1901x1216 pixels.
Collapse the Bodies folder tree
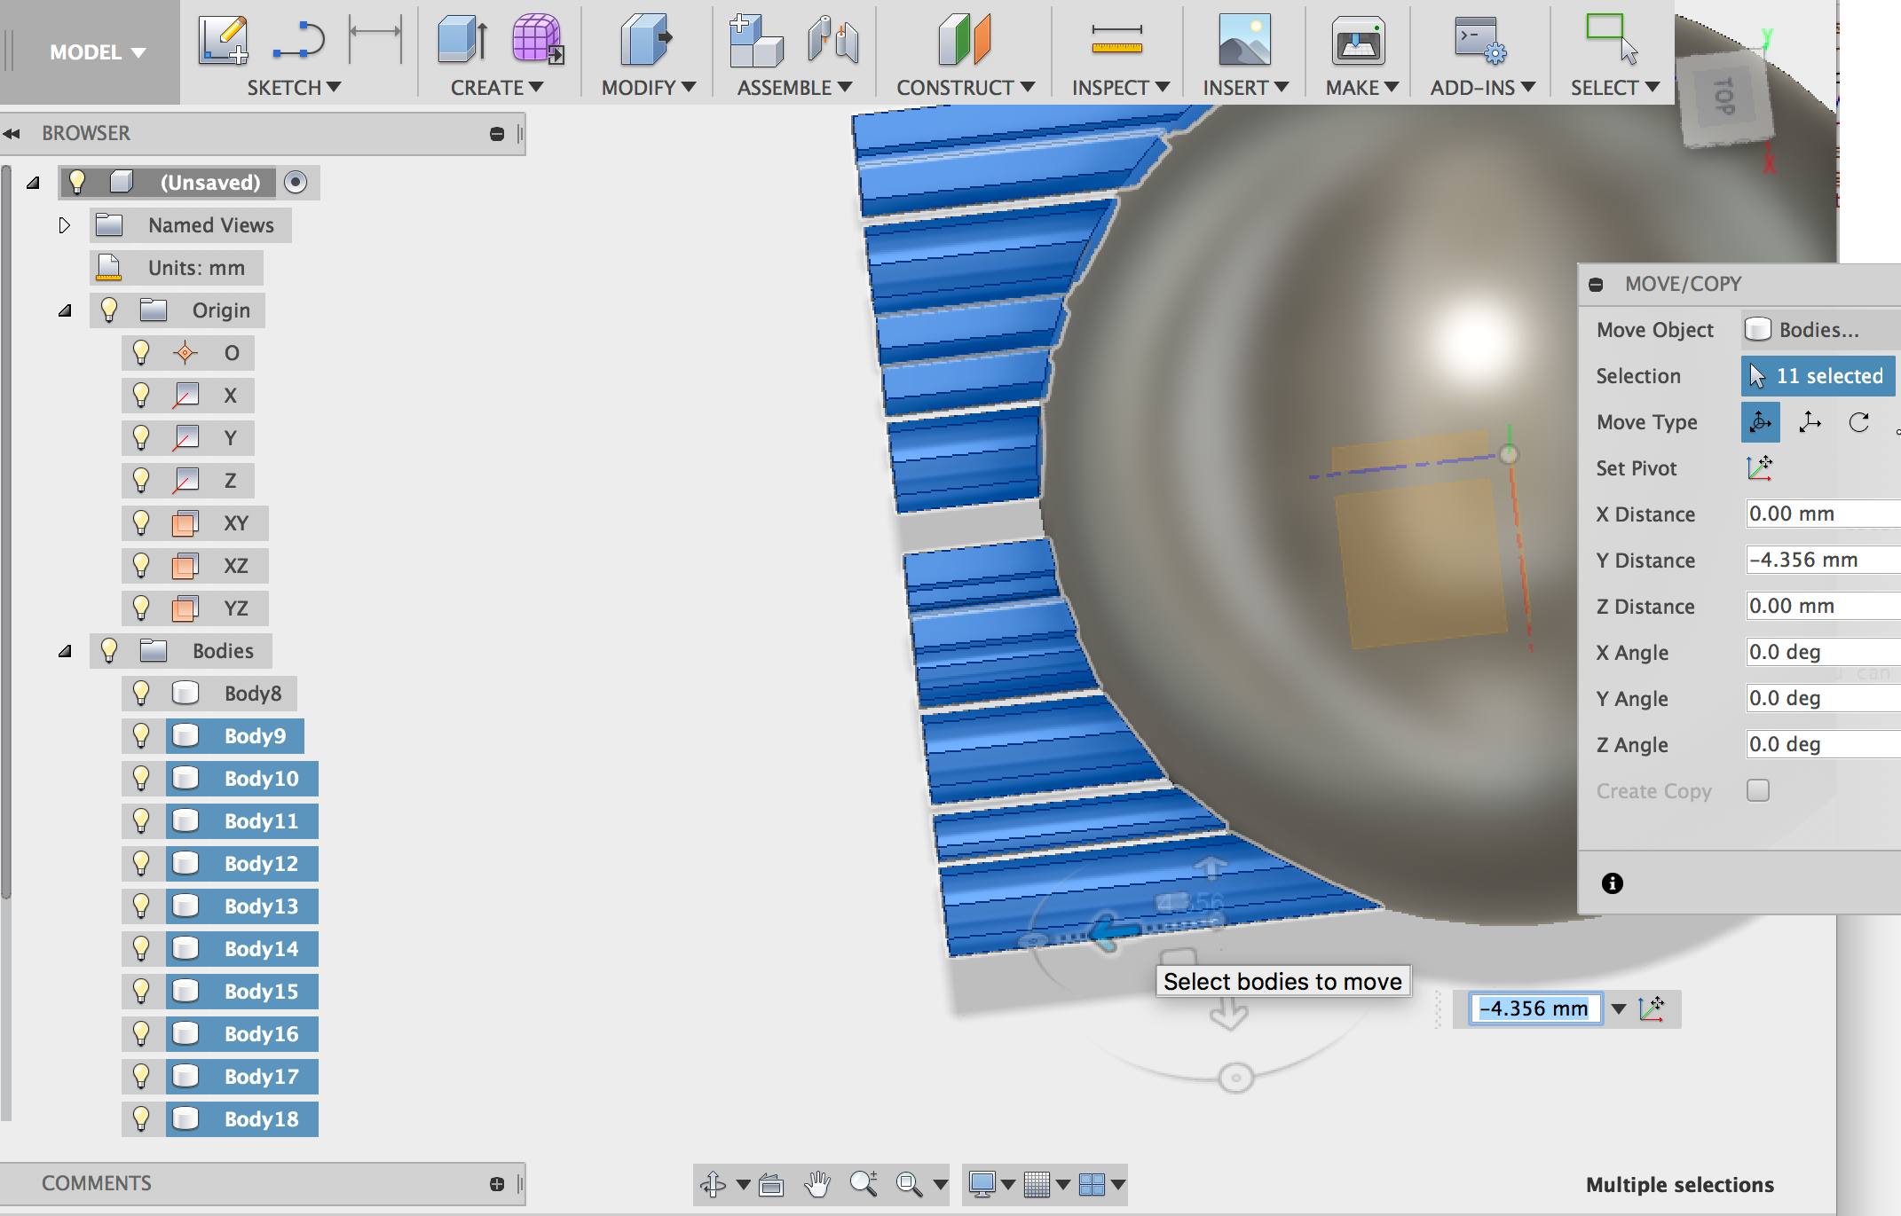[x=65, y=651]
